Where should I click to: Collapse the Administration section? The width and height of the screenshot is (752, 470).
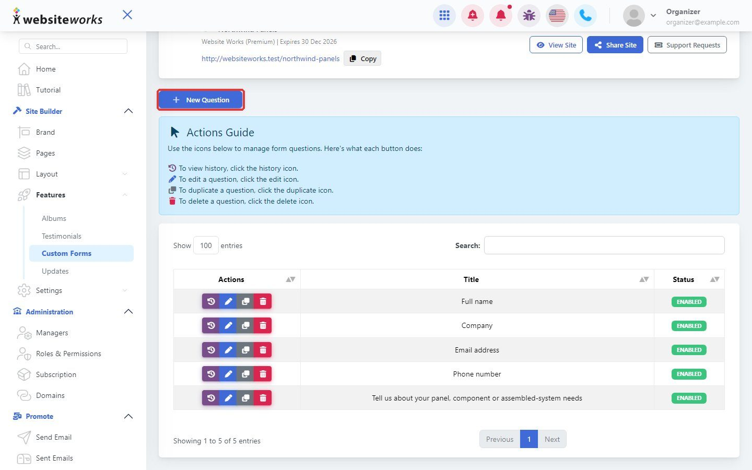click(x=128, y=312)
